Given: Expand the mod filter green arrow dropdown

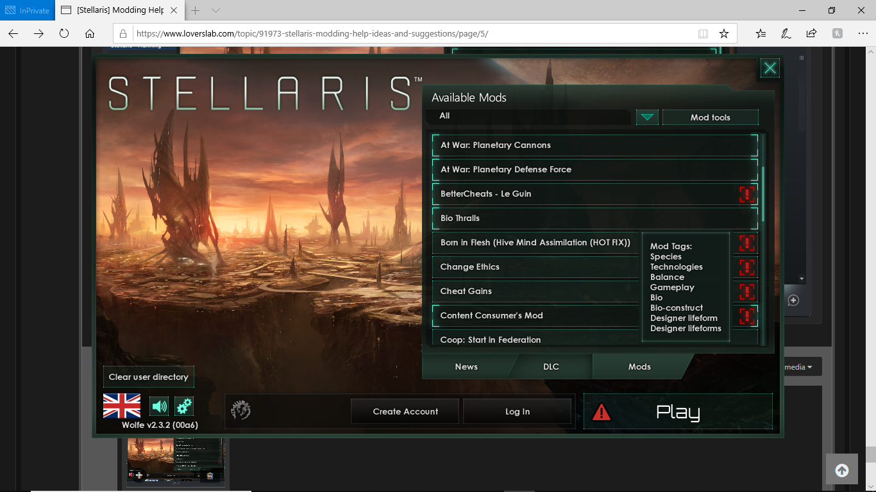Looking at the screenshot, I should tap(647, 117).
